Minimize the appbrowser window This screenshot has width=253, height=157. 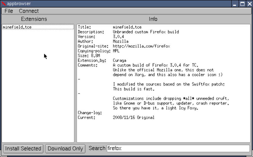(x=235, y=4)
